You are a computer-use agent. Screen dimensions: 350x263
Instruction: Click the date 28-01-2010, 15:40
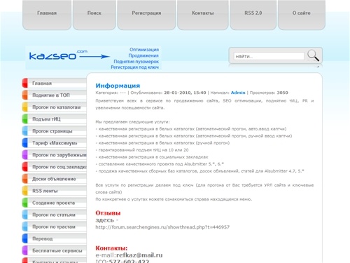(x=185, y=93)
